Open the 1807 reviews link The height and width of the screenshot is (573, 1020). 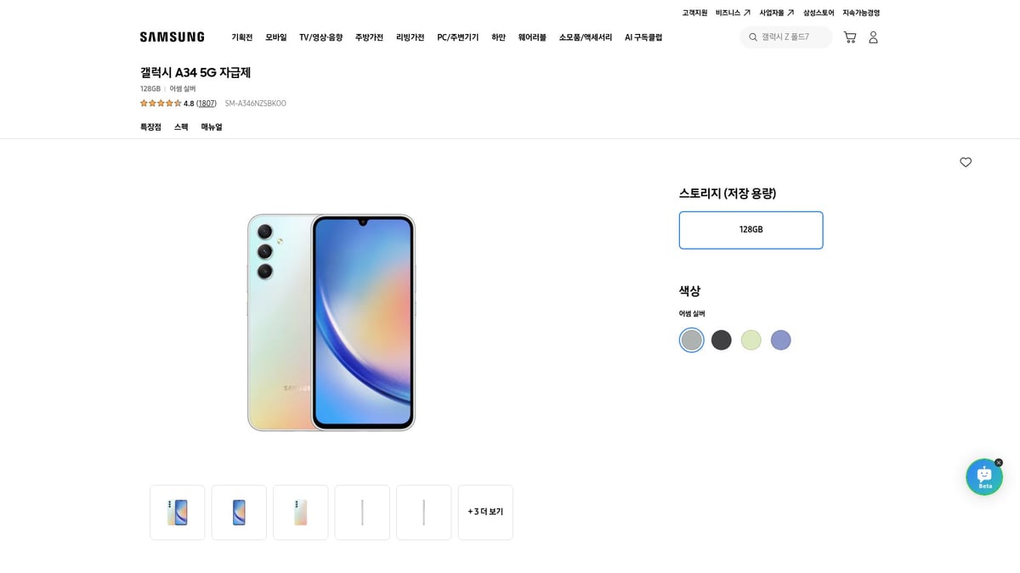[x=207, y=104]
